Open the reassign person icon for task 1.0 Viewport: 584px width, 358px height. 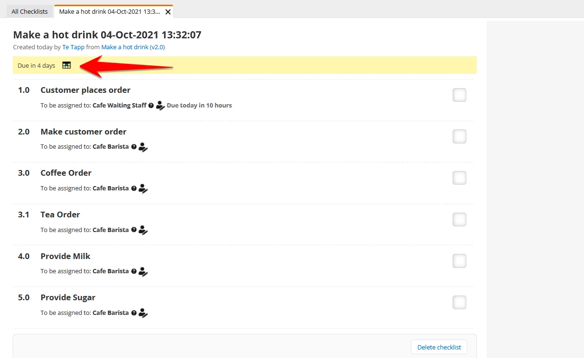(160, 105)
